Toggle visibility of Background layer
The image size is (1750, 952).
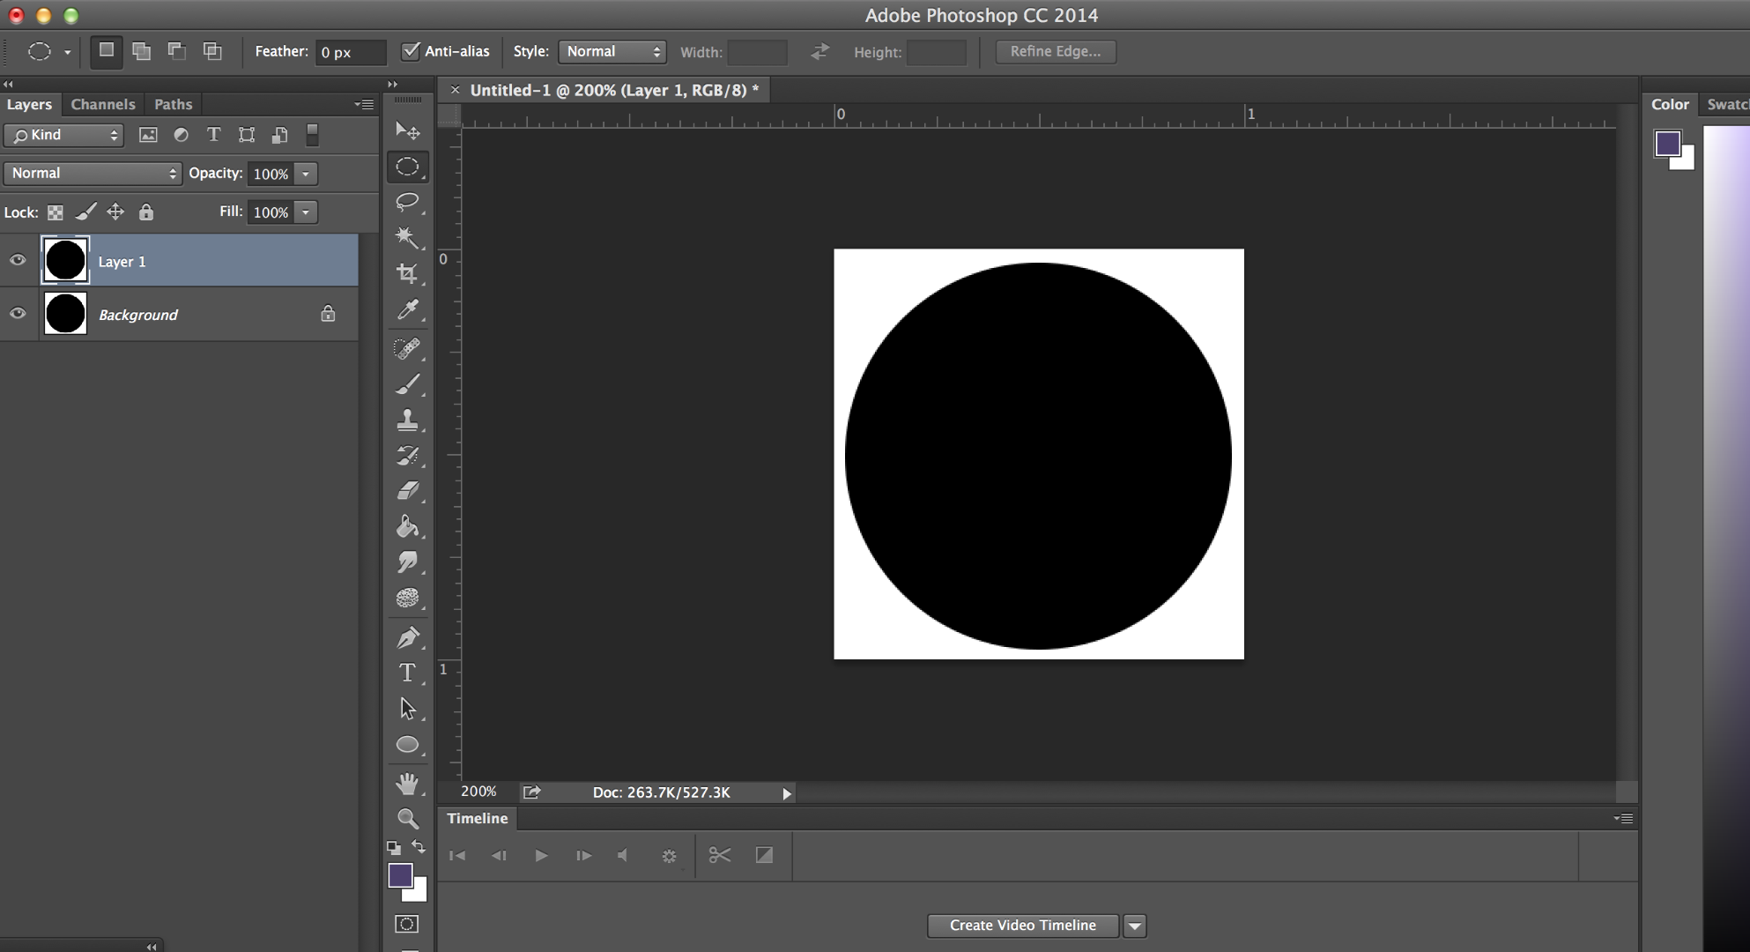tap(18, 313)
